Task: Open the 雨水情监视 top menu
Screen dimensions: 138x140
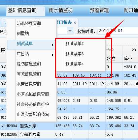Action: (x=61, y=10)
